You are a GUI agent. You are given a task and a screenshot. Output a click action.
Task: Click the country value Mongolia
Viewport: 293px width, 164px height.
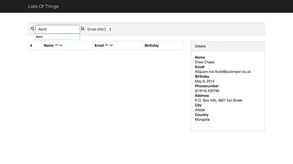tap(202, 119)
